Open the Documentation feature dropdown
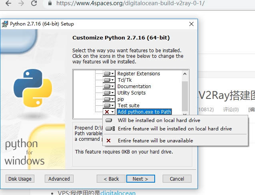The width and height of the screenshot is (255, 195). (109, 86)
